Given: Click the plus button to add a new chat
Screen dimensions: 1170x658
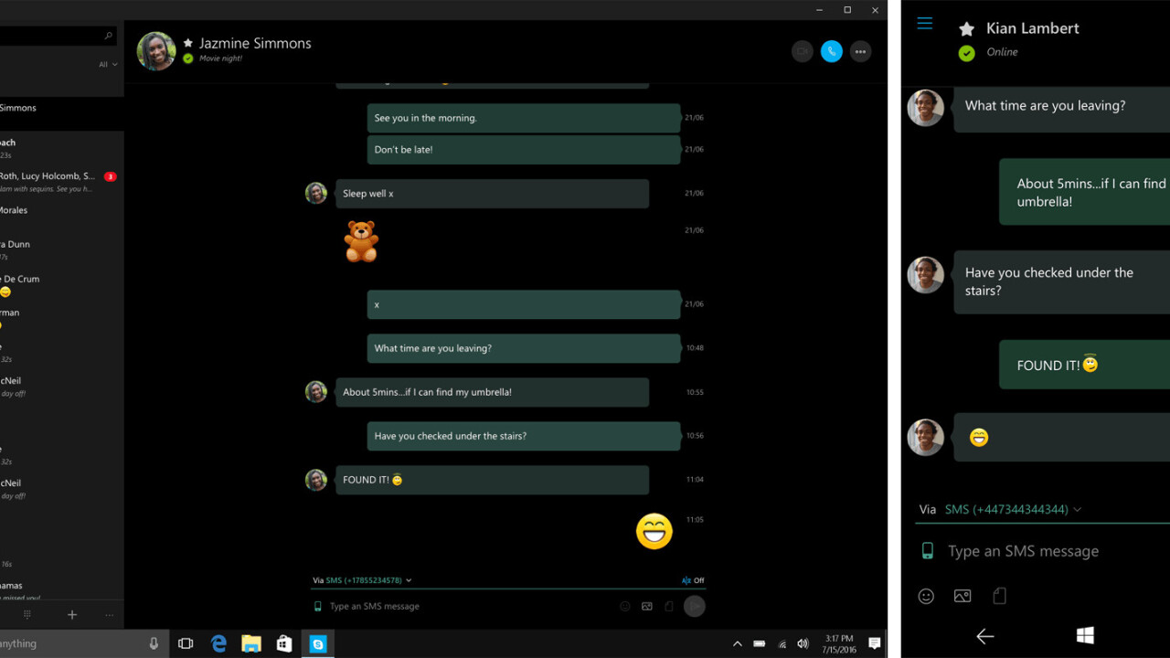Looking at the screenshot, I should (72, 615).
